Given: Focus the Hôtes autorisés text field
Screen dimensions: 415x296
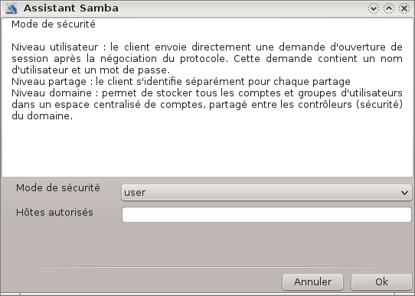Looking at the screenshot, I should [x=266, y=215].
